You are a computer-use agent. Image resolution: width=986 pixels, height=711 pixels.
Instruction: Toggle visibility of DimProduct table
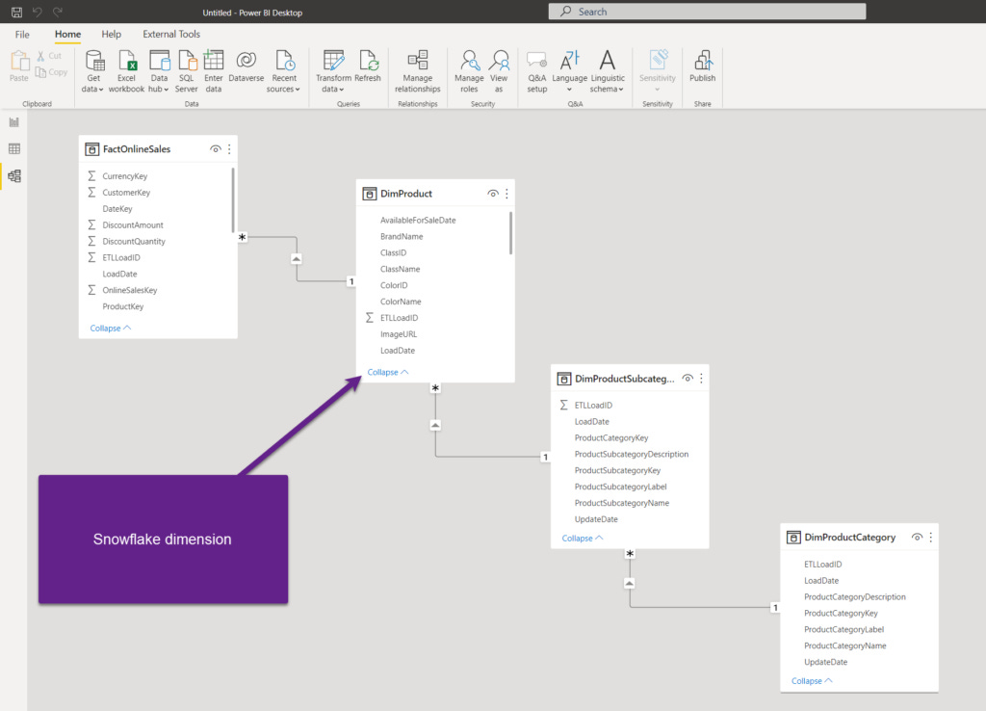493,194
